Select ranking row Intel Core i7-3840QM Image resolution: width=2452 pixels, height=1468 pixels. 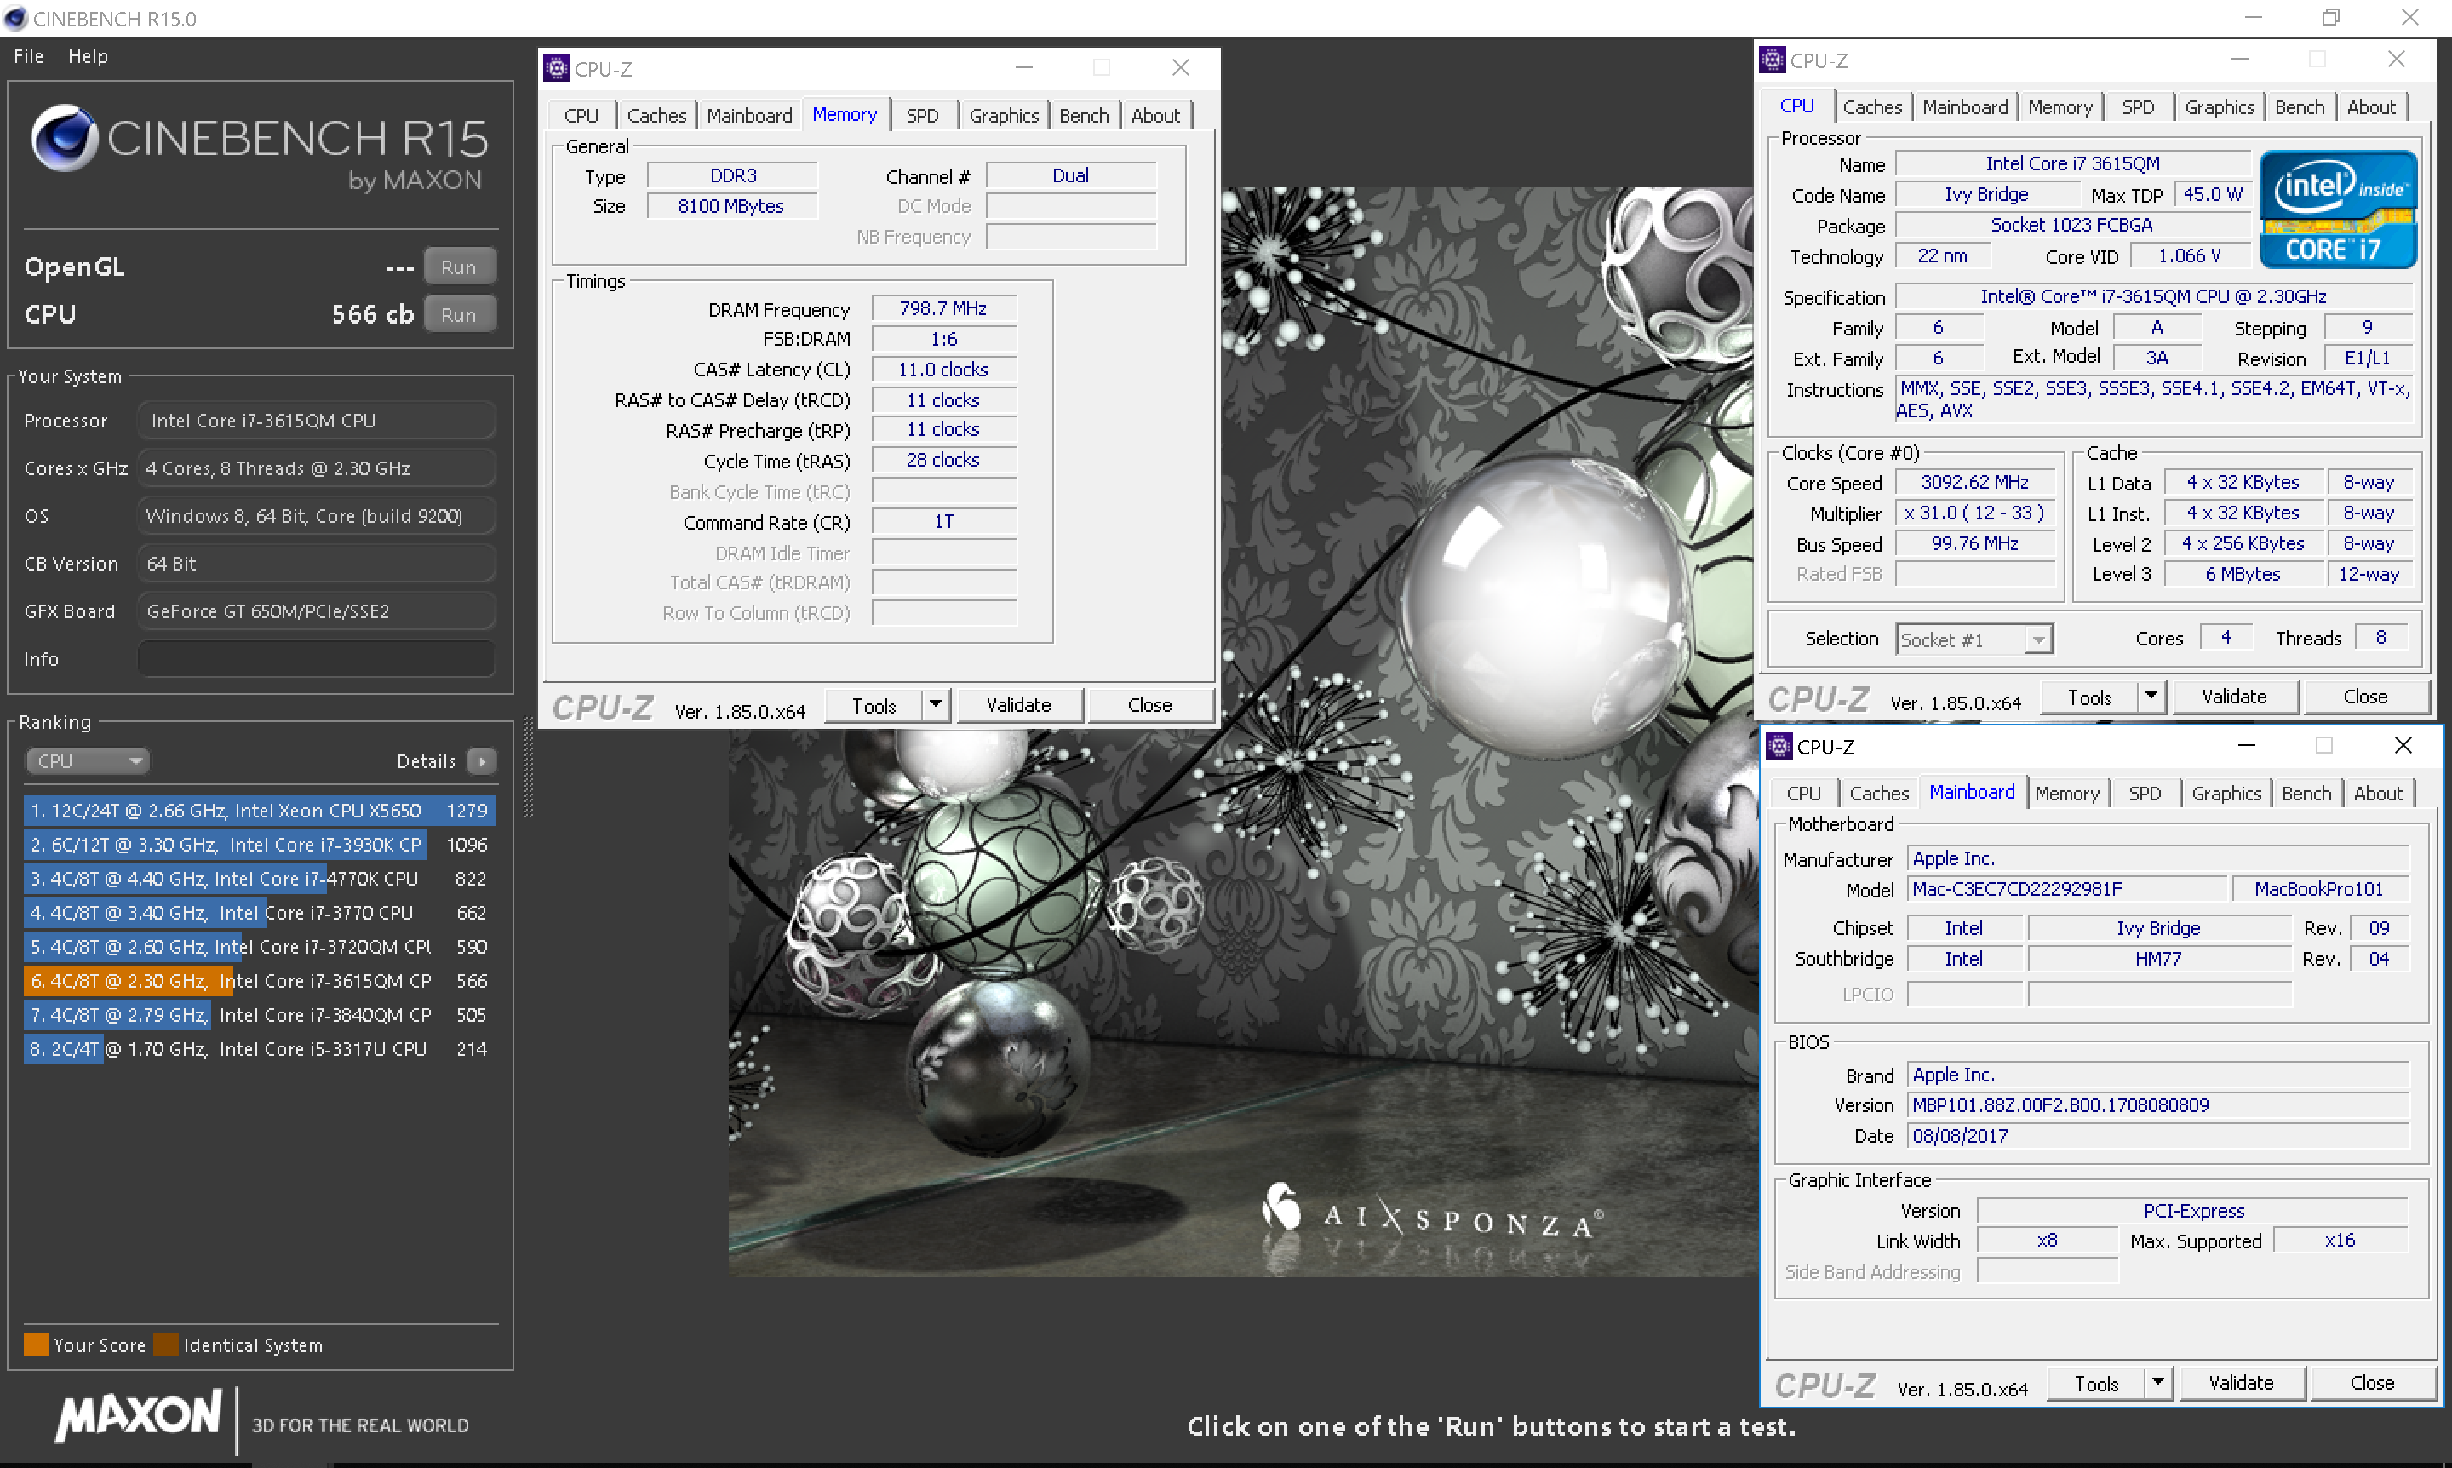point(259,1015)
